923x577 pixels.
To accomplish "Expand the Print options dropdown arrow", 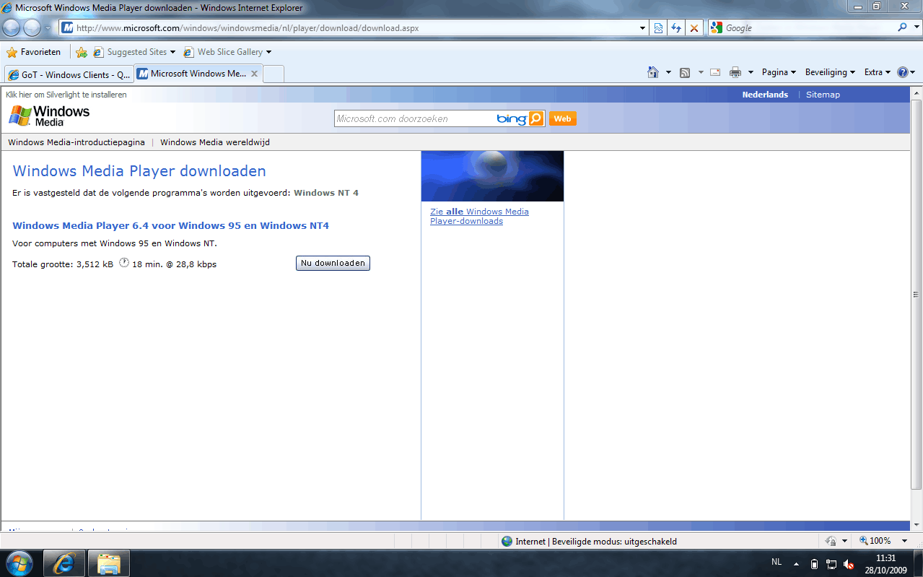I will (751, 72).
